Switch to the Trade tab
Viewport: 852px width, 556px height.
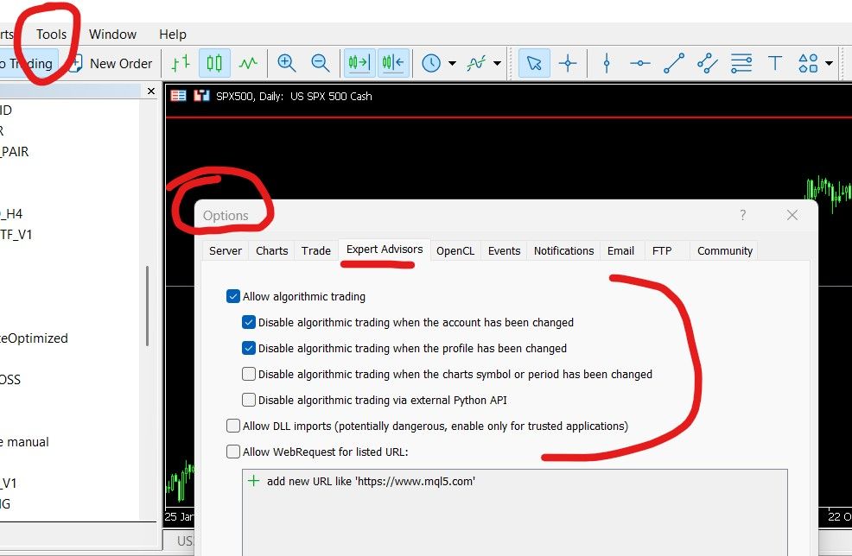tap(316, 251)
